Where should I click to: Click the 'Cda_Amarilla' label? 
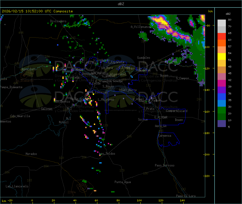pos(20,116)
